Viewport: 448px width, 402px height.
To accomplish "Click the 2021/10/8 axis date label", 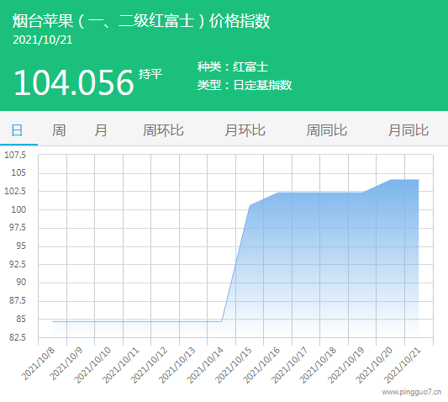I will tap(39, 363).
